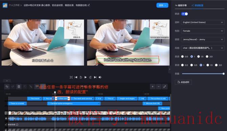Click the fit-to-frame icon left of playback controls
This screenshot has height=131, width=227.
[x=71, y=77]
